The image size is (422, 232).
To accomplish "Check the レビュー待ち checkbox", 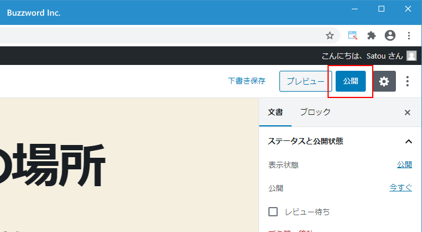I will (x=273, y=212).
